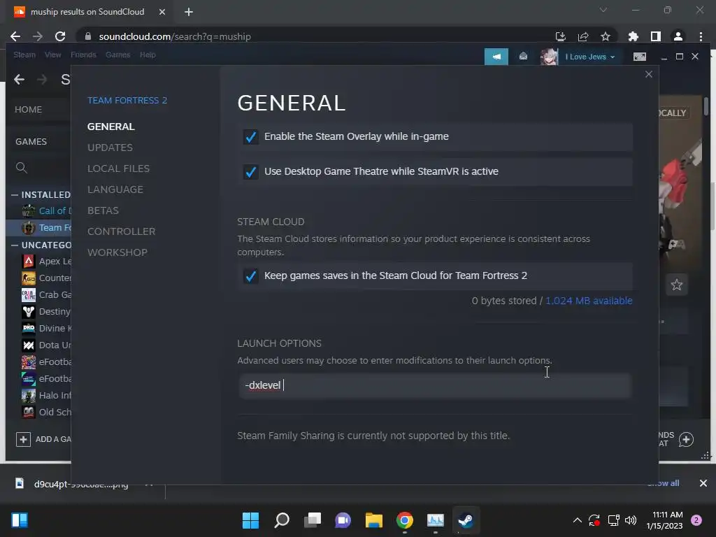Collapse the INSTALLED library category
Viewport: 716px width, 537px height.
point(15,195)
